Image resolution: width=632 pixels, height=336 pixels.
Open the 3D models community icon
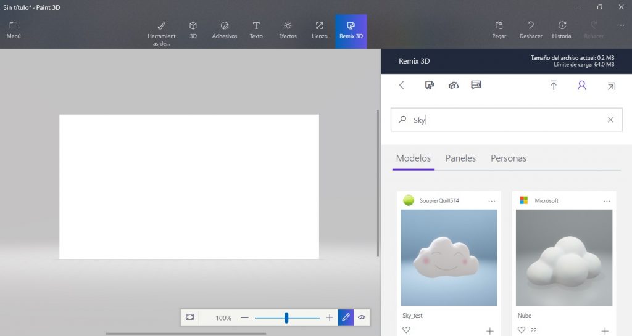[454, 85]
